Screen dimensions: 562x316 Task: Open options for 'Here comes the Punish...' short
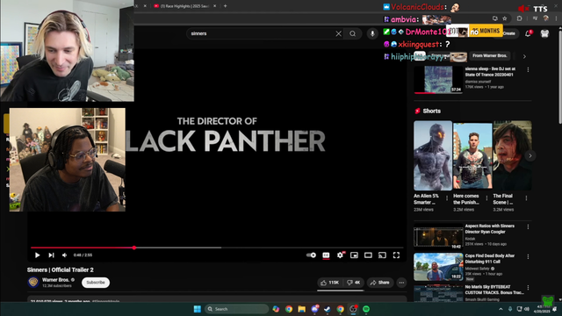point(486,197)
